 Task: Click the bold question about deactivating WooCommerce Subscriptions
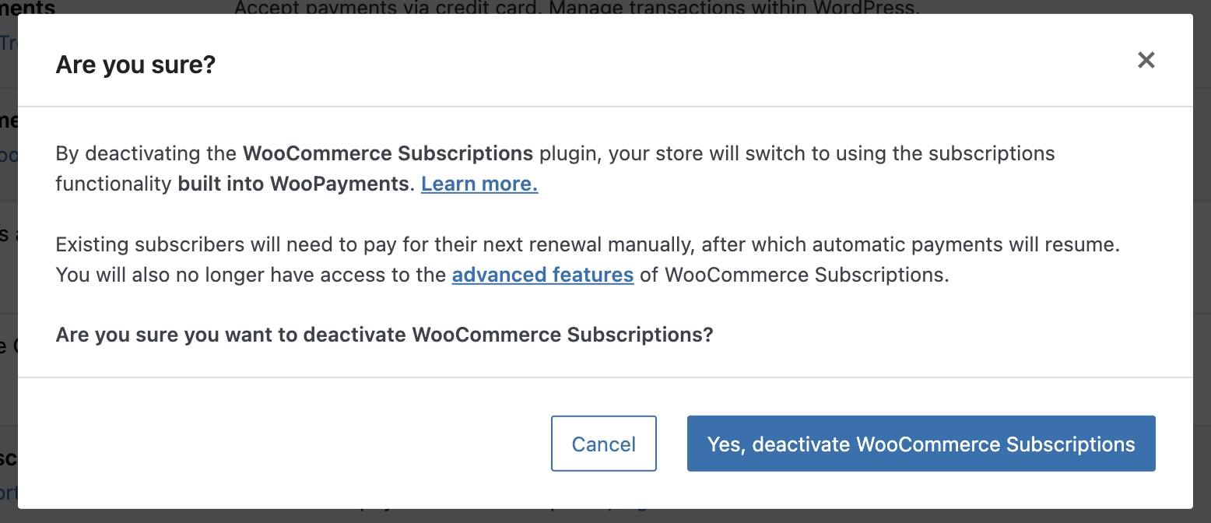pos(384,335)
